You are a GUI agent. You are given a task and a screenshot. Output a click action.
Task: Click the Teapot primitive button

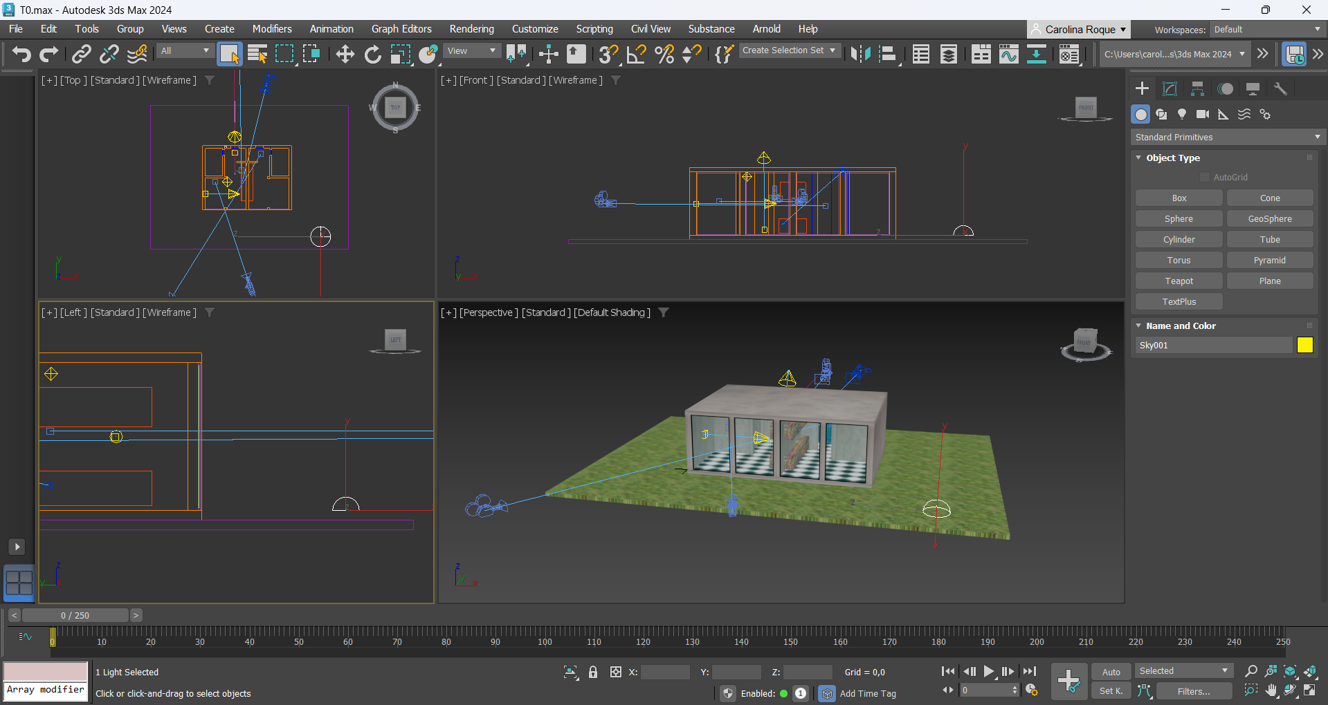tap(1179, 281)
